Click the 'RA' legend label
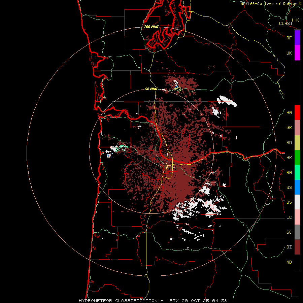Viewport: 303px width, 303px height. click(289, 173)
